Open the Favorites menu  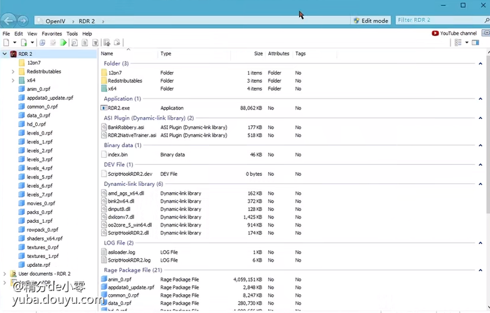[x=52, y=34]
